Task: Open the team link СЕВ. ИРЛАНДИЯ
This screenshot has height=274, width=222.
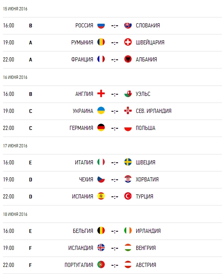Action: point(154,111)
